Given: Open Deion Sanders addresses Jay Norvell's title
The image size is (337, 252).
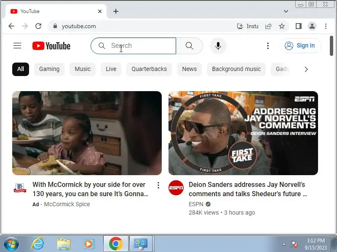Looking at the screenshot, I should [248, 189].
